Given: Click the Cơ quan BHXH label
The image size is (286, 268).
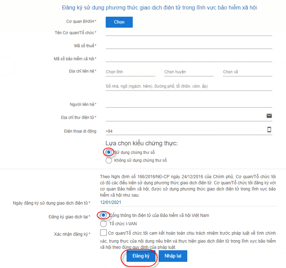Looking at the screenshot, I should [81, 22].
